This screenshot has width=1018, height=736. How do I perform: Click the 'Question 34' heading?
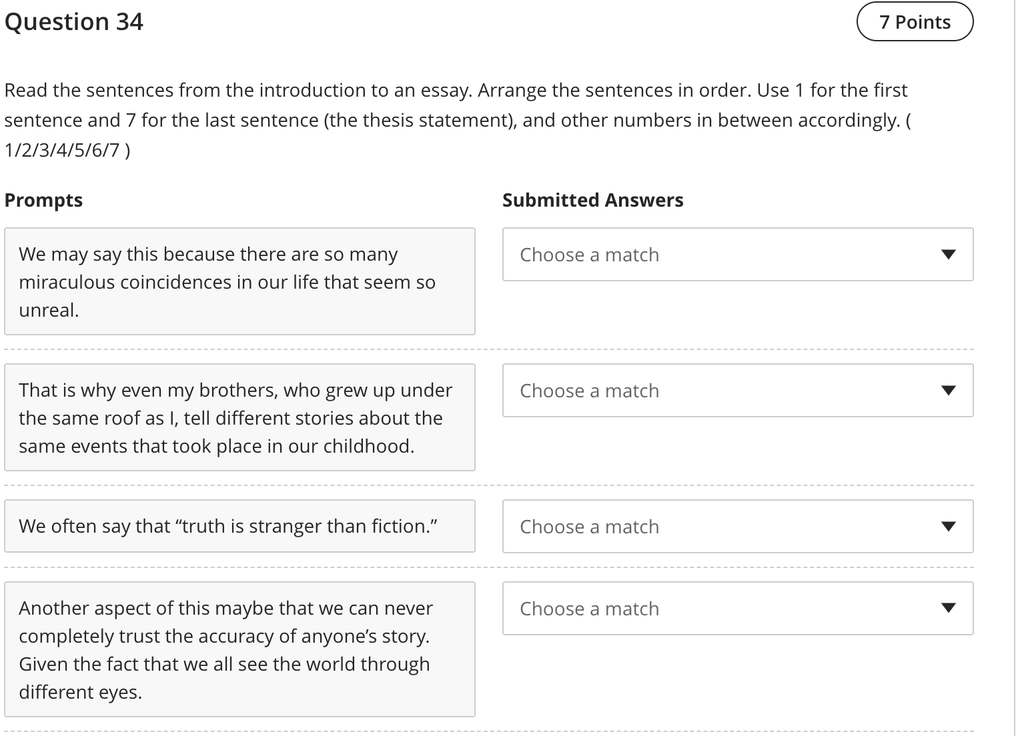pos(74,22)
